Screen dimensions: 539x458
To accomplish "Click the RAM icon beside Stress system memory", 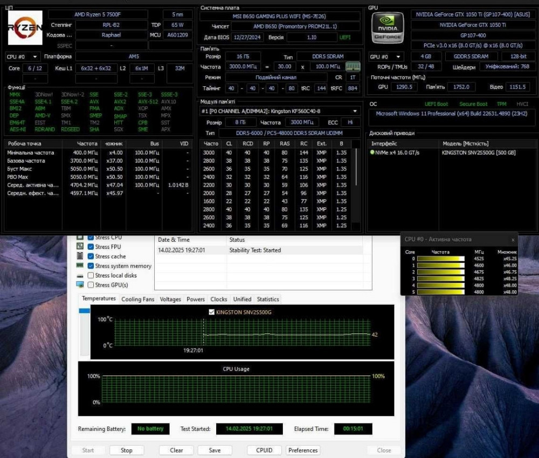I will coord(80,266).
